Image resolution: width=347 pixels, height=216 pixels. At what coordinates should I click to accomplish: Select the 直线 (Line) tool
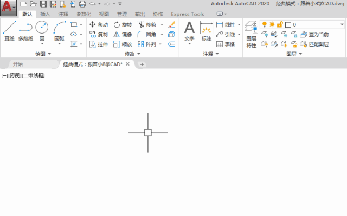(9, 31)
